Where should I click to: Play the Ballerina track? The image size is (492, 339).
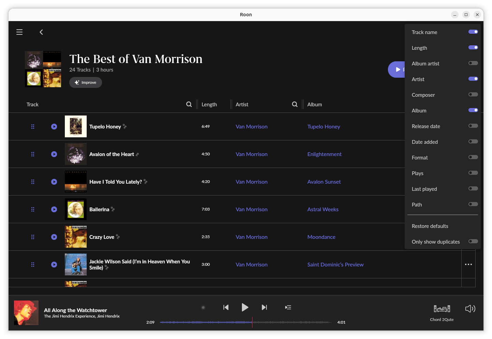click(x=54, y=209)
